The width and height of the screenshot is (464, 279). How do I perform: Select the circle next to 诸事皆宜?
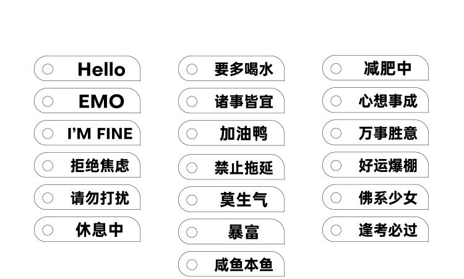pos(192,101)
